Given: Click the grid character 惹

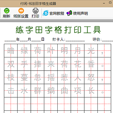Looking at the screenshot, I should (x=64, y=77).
